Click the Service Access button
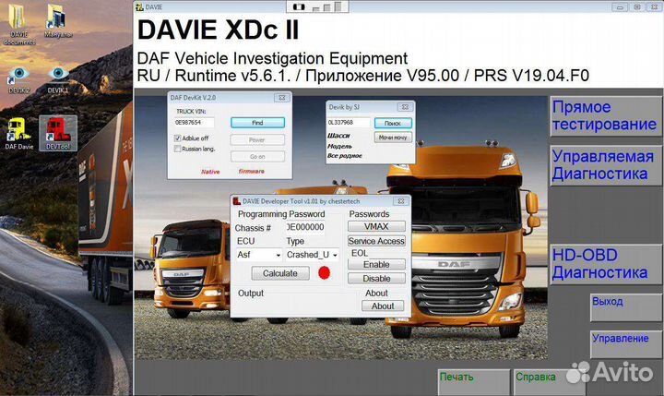 coord(376,241)
